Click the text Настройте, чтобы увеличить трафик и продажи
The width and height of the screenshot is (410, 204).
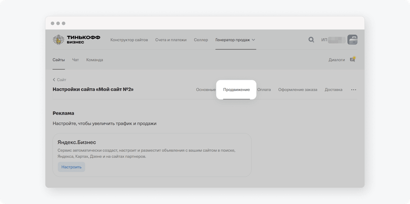coord(105,124)
